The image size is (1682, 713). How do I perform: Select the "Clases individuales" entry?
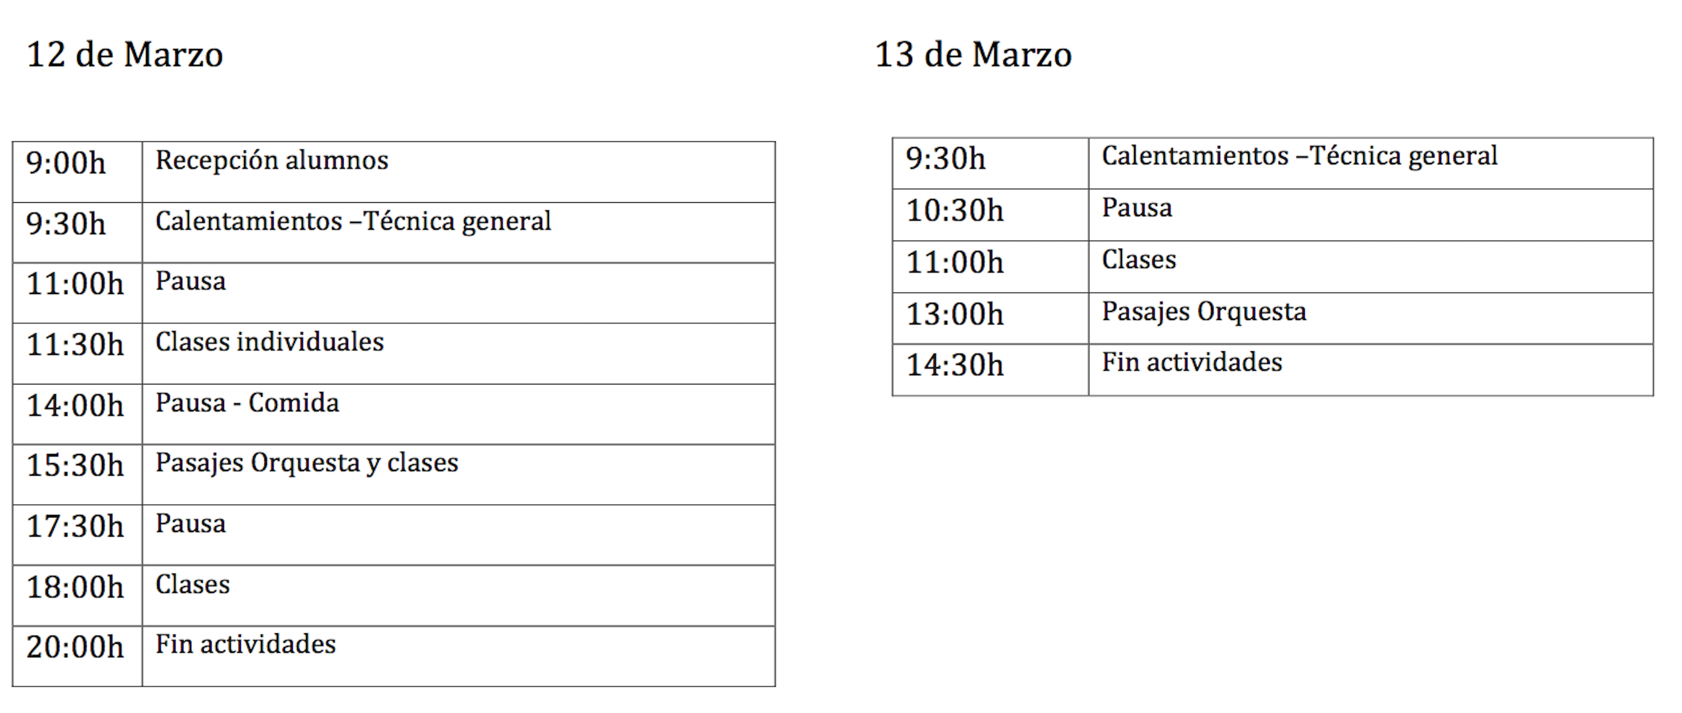[269, 342]
